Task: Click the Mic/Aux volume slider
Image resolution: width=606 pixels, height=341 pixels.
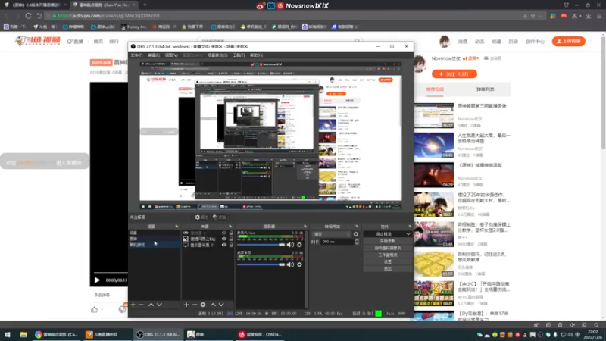Action: [x=261, y=245]
